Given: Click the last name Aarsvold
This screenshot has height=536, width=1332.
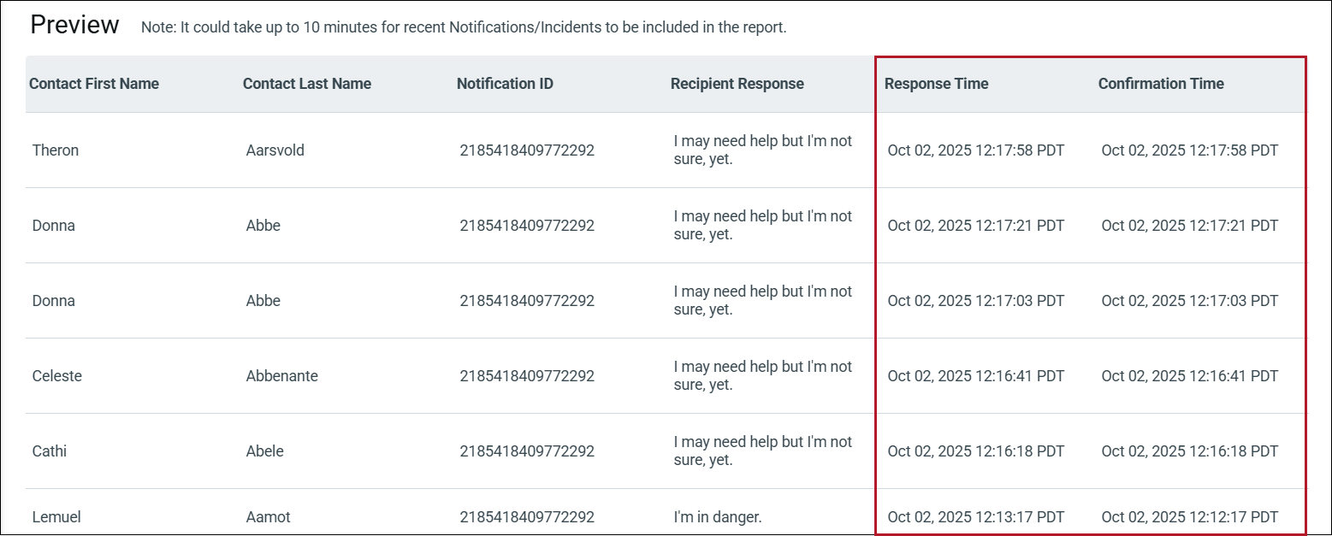Looking at the screenshot, I should click(275, 150).
